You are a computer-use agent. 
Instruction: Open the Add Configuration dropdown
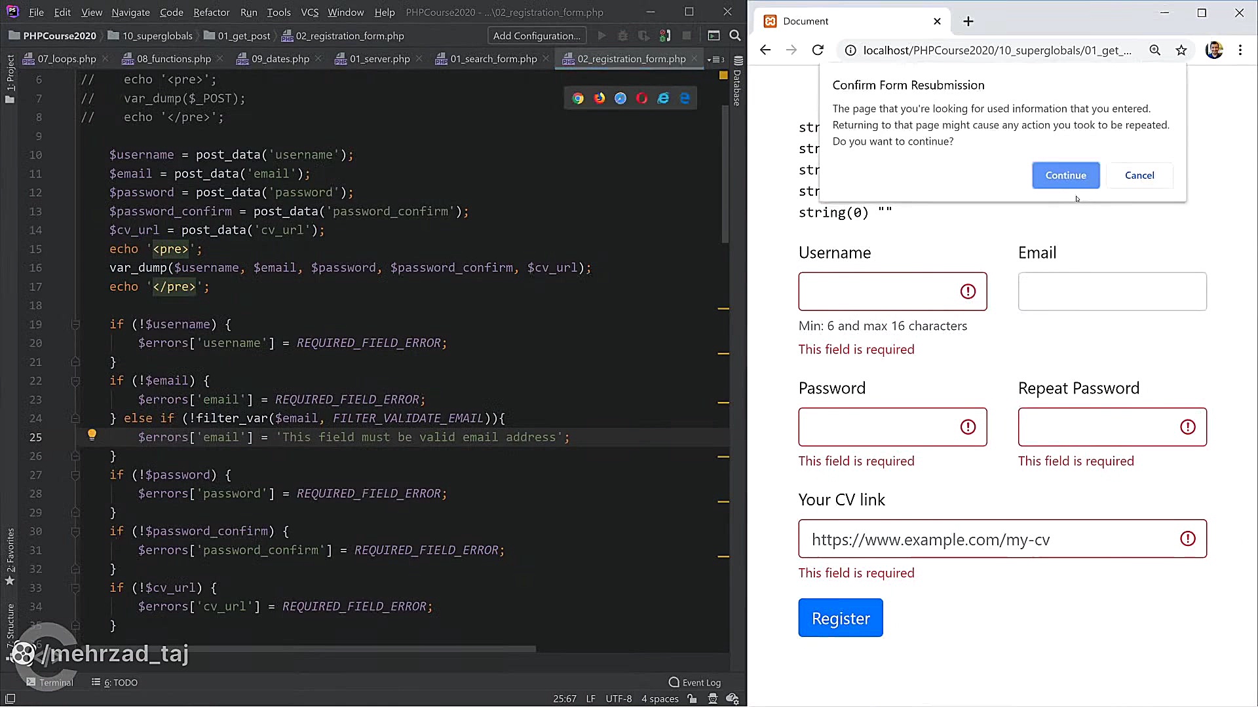coord(536,35)
